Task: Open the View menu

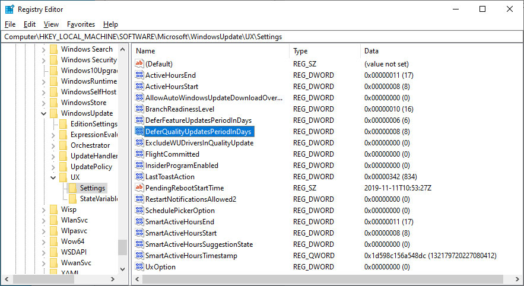Action: pos(51,24)
